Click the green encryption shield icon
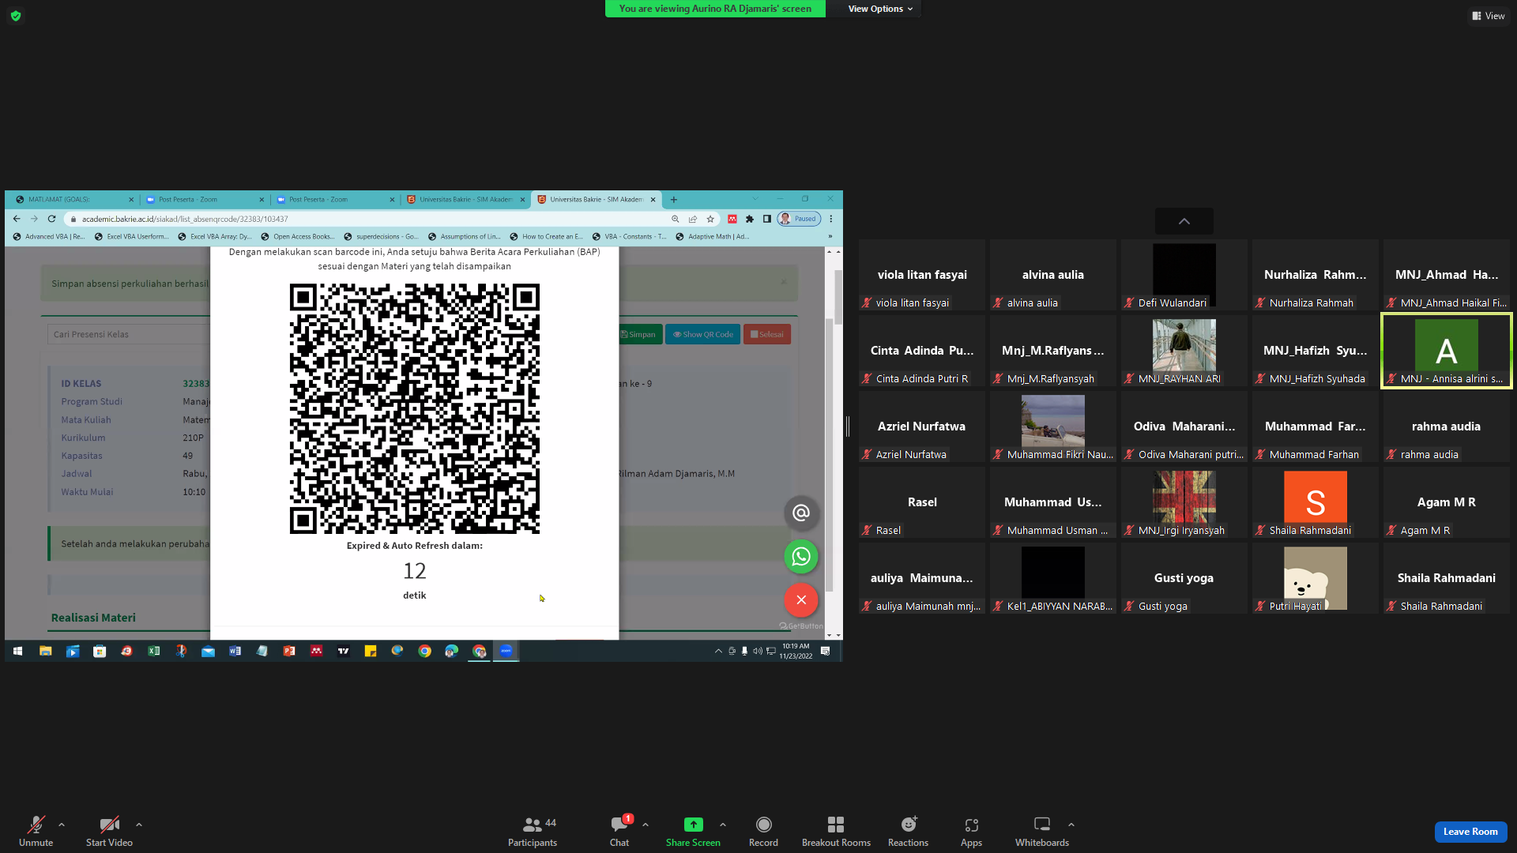 [x=16, y=16]
